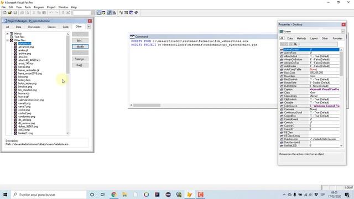Click the Build button in Project Manager
Image resolution: width=354 pixels, height=199 pixels.
point(80,65)
